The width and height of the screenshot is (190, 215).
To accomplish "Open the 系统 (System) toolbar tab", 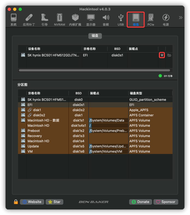I will [x=13, y=20].
